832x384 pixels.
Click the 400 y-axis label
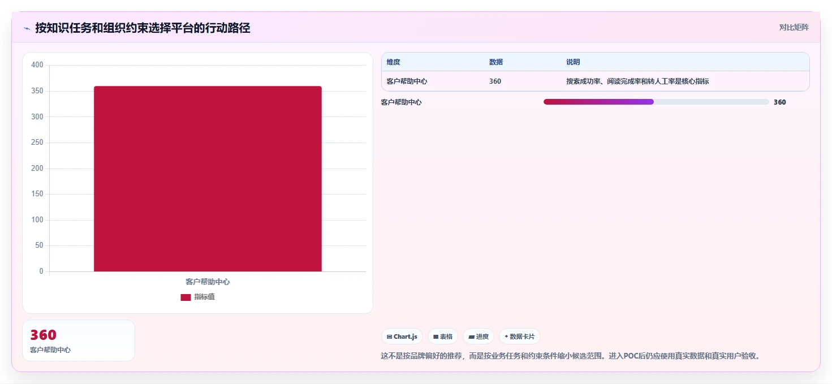click(37, 65)
